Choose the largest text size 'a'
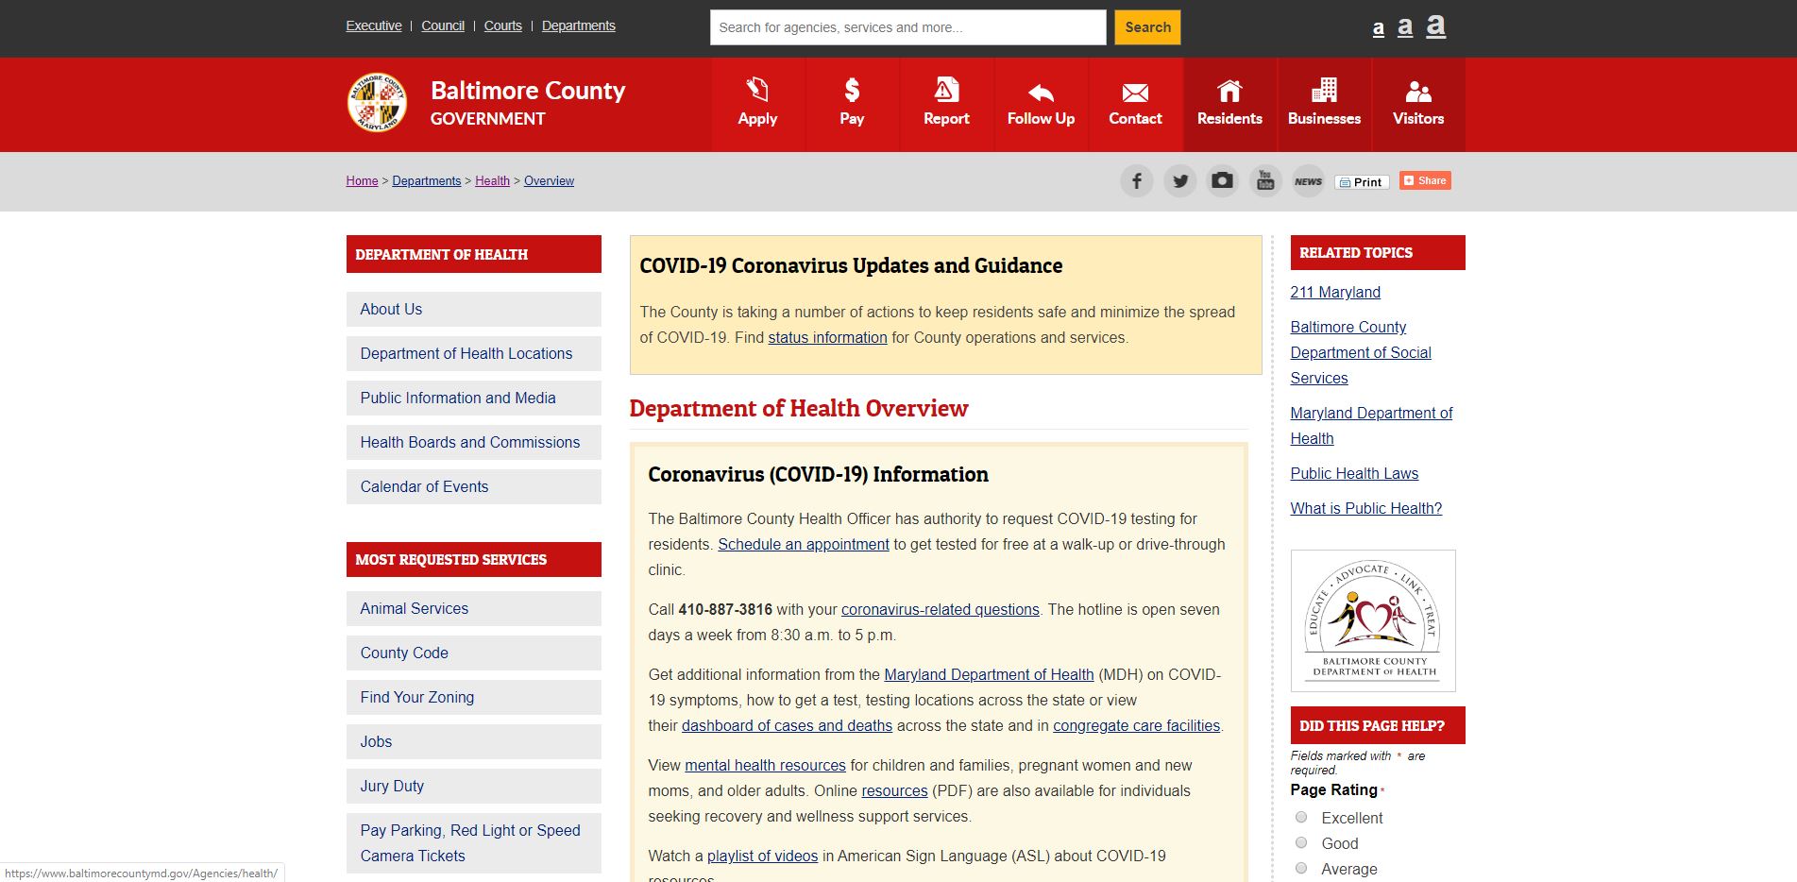 point(1436,25)
